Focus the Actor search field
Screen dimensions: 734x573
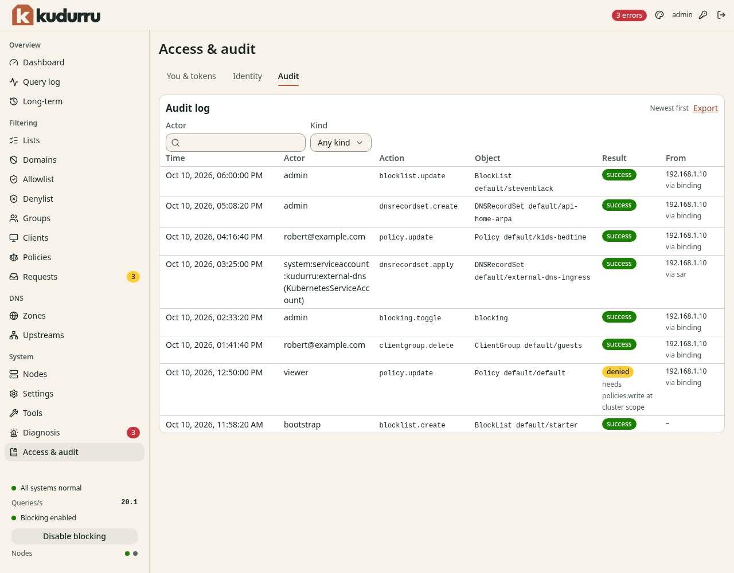(236, 143)
